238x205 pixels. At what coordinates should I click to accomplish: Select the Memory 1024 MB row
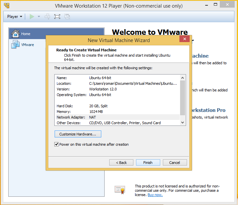point(117,112)
